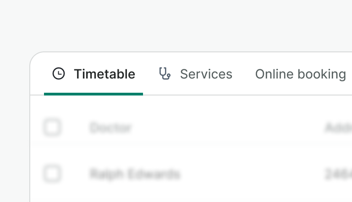Click the Services label text
352x202 pixels.
(x=206, y=74)
